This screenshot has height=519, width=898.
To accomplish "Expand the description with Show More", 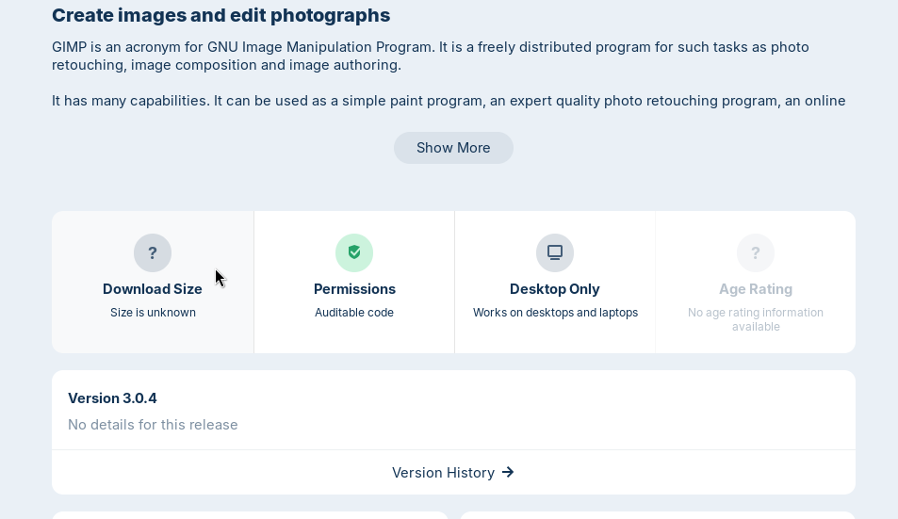I will [x=453, y=148].
